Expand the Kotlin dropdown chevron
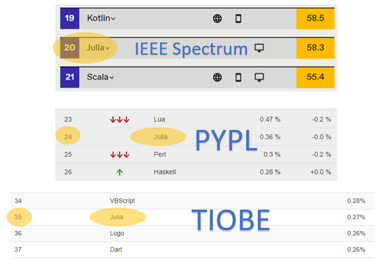This screenshot has width=389, height=263. (114, 19)
